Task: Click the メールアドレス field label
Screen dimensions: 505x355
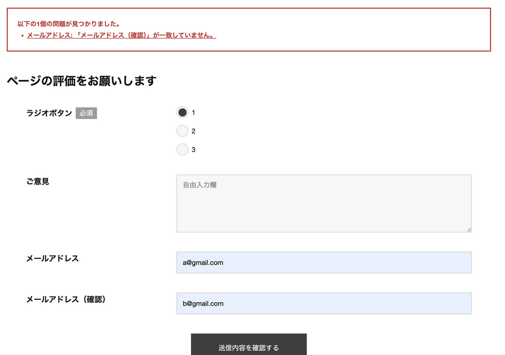Action: coord(53,258)
